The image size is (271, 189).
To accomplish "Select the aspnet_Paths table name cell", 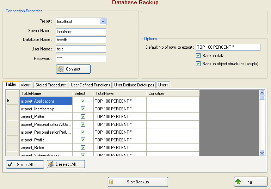I will [46, 117].
